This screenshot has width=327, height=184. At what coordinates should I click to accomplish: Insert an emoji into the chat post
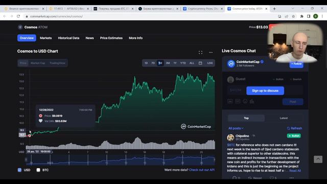(x=245, y=101)
